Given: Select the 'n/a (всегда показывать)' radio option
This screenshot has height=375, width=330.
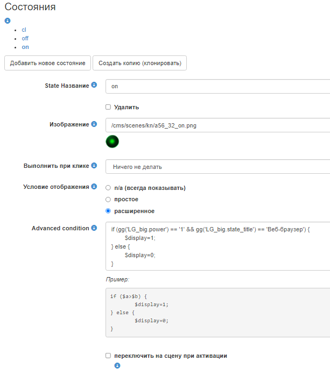Looking at the screenshot, I should (108, 188).
